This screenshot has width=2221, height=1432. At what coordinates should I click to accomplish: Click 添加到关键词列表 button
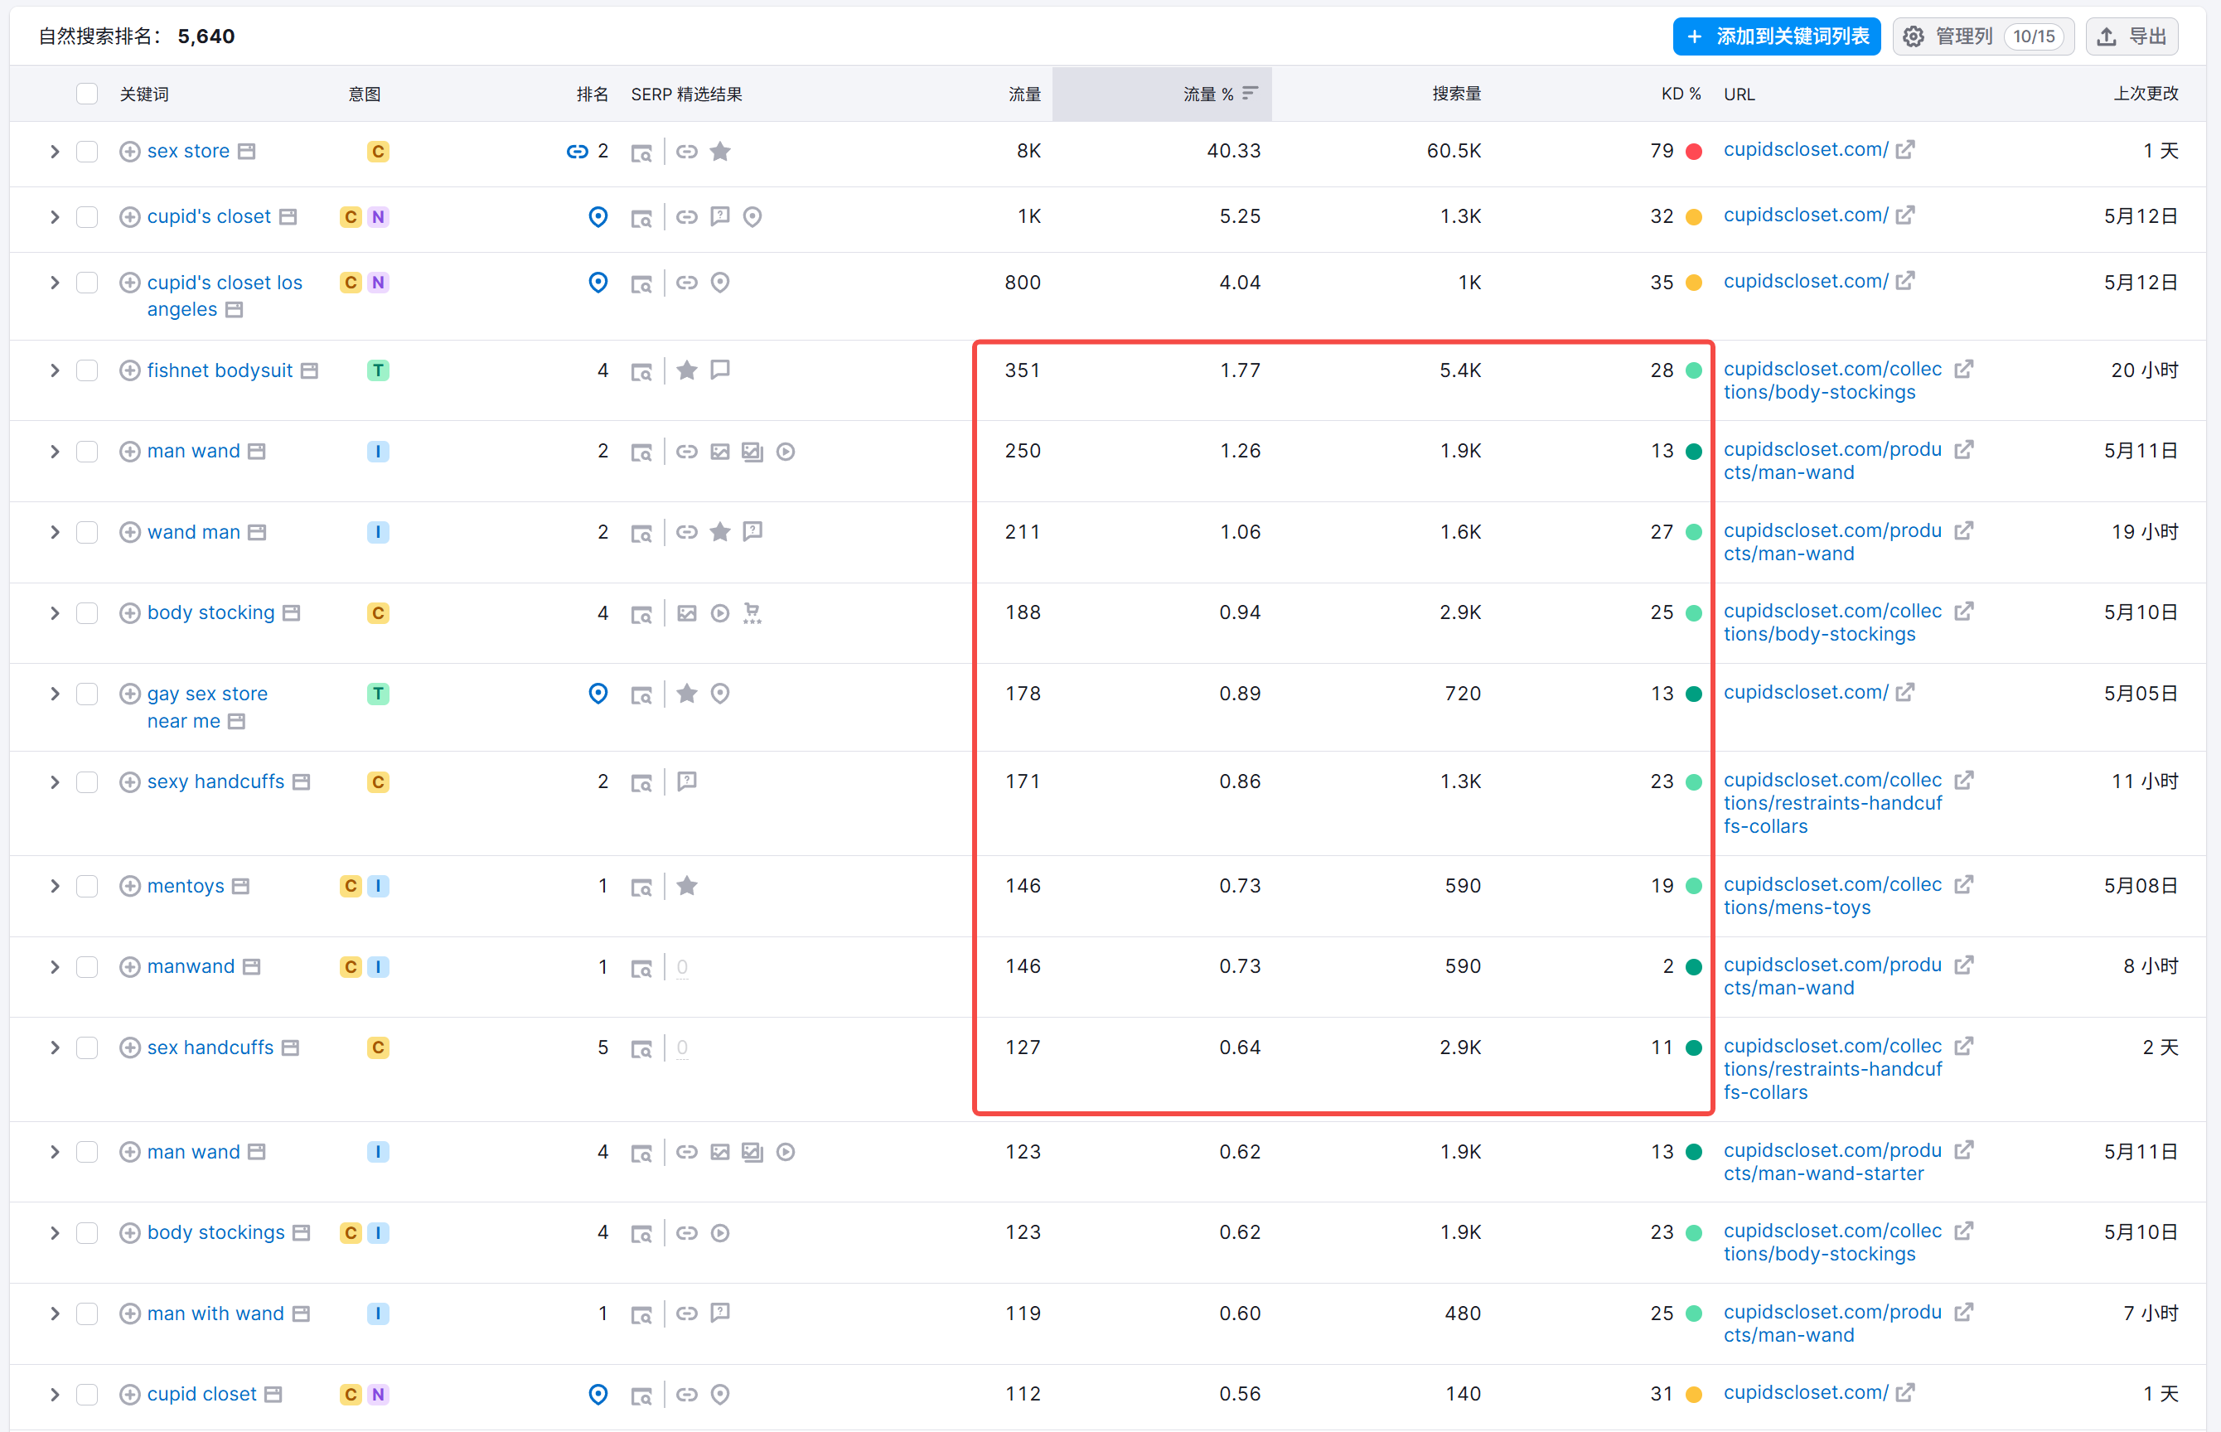pos(1777,36)
